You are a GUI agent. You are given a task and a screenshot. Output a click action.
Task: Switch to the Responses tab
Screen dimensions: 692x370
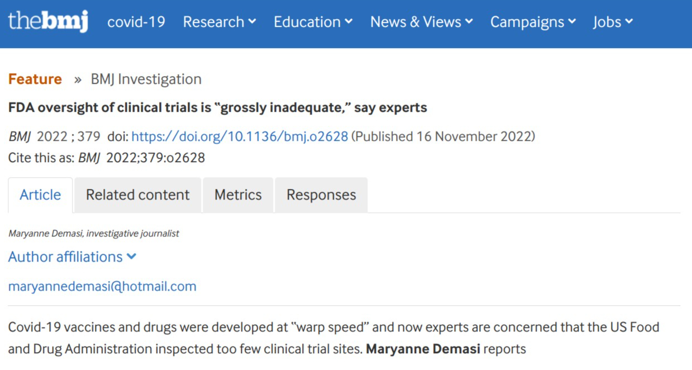[x=321, y=195]
